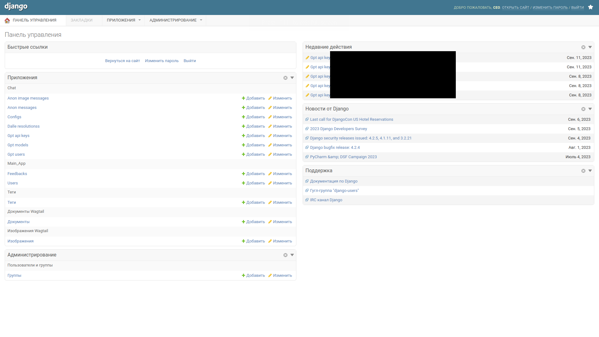Screen dimensions: 599x337
Task: Click Изменить for Dalle resolutionss
Action: pos(280,126)
